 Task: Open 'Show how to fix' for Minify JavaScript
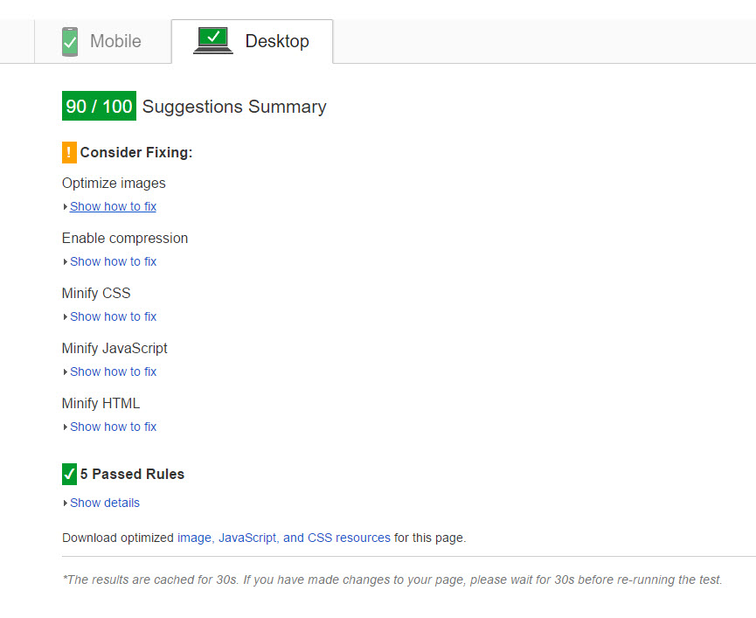coord(113,371)
